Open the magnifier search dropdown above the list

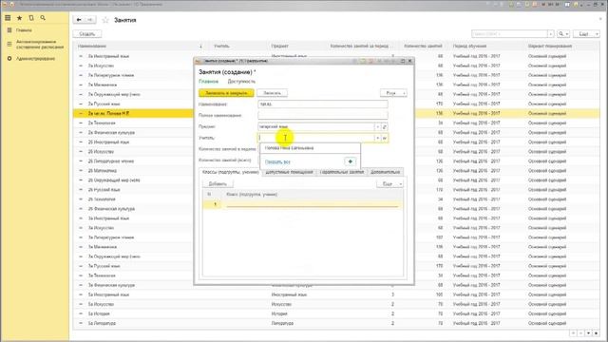coord(563,34)
